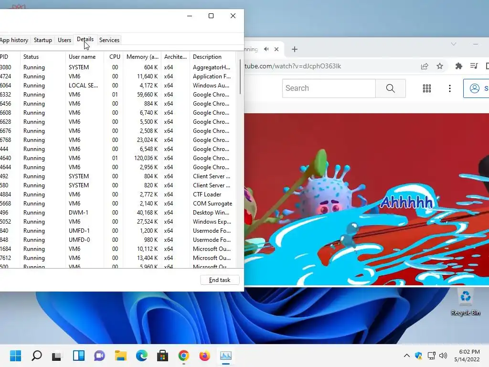Select the AggregatorH... process row
The width and height of the screenshot is (489, 367).
click(x=118, y=67)
